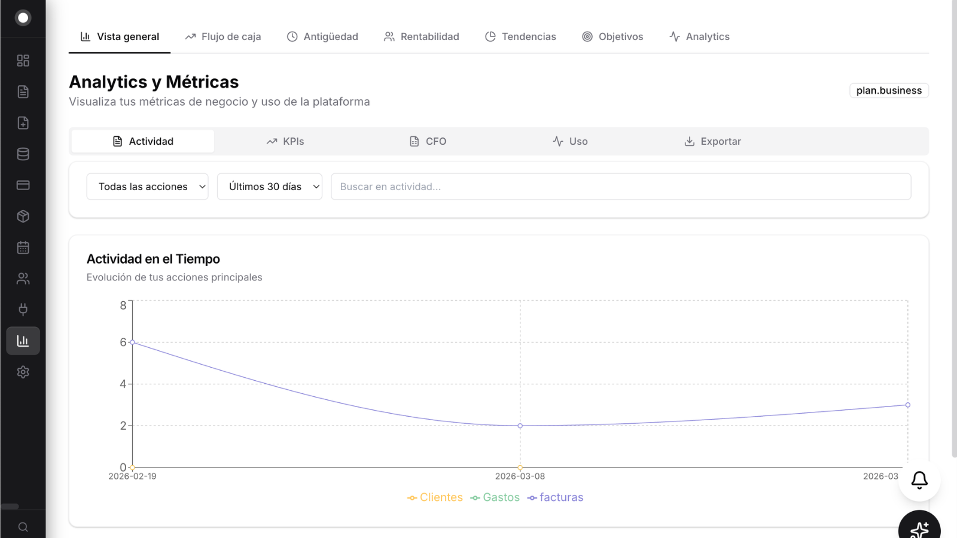
Task: Open the Antigüedad tab
Action: coord(322,36)
